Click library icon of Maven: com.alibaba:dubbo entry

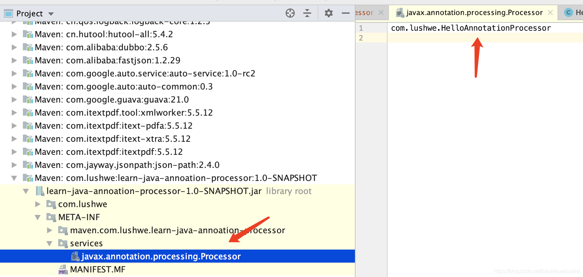pyautogui.click(x=28, y=47)
